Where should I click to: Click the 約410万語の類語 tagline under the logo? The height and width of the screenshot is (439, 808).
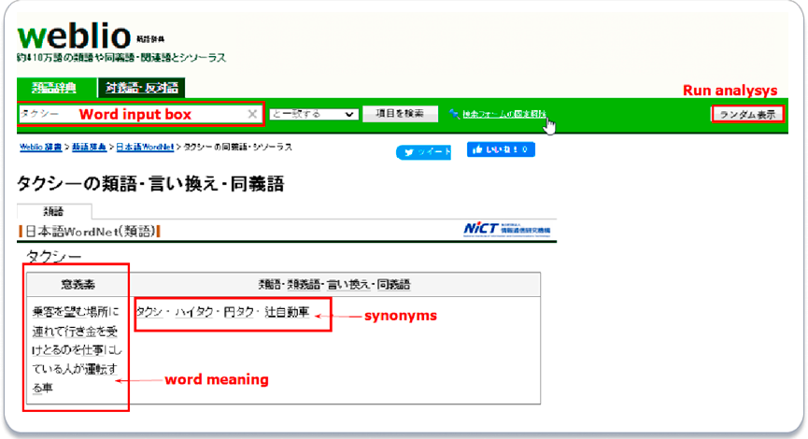coord(121,58)
